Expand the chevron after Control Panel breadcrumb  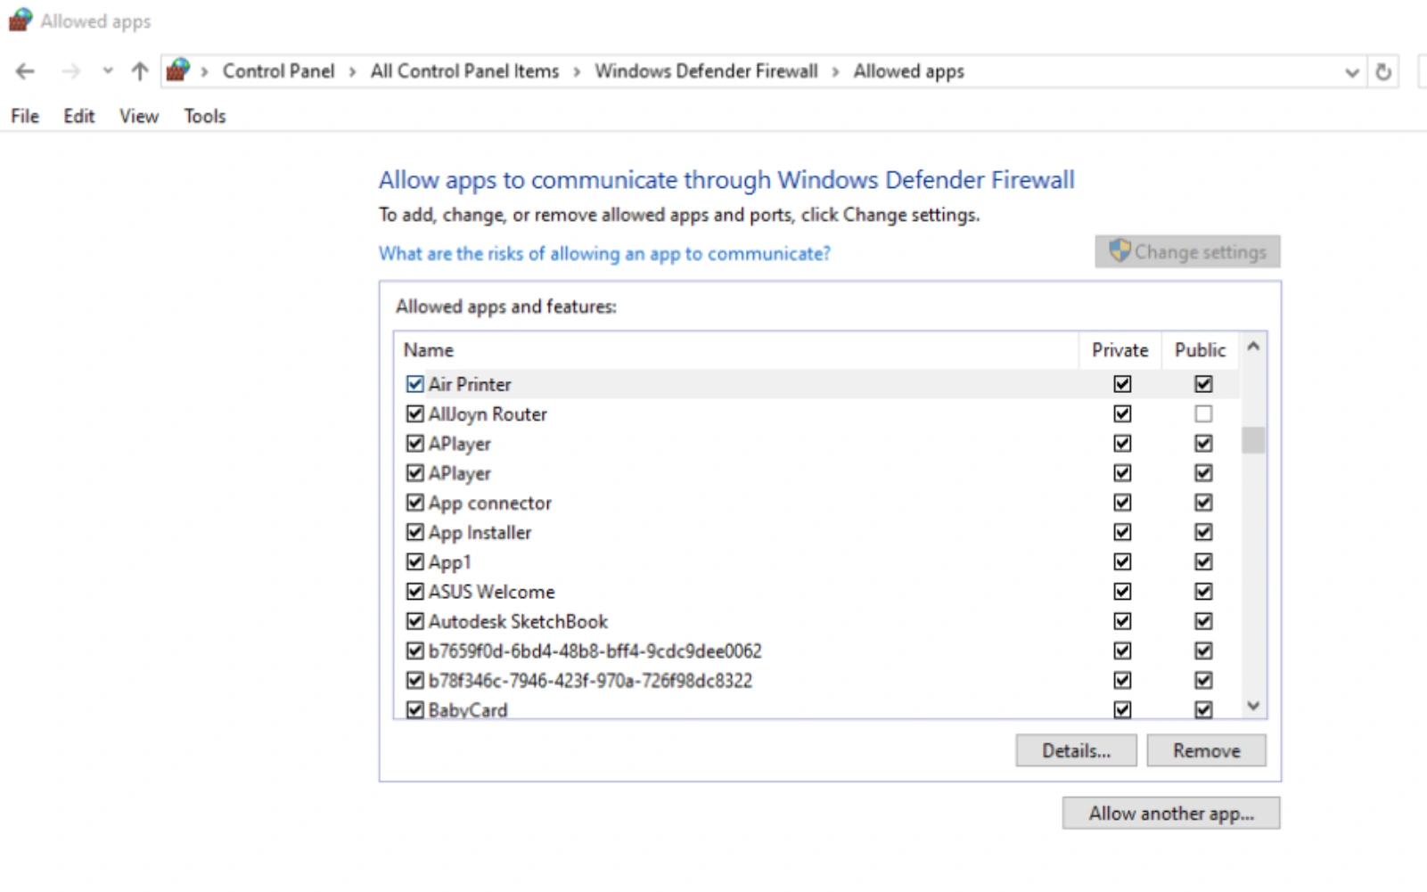353,71
